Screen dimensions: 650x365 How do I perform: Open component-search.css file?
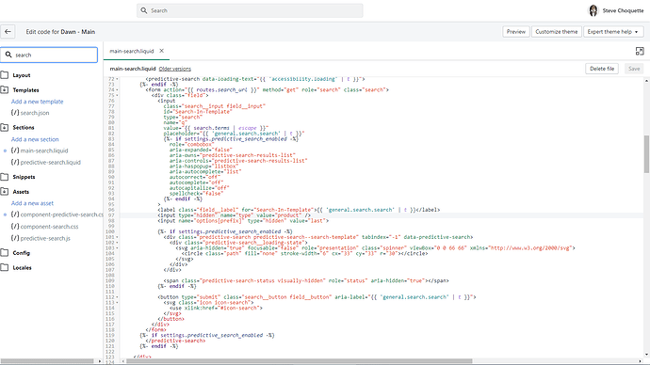pyautogui.click(x=45, y=227)
